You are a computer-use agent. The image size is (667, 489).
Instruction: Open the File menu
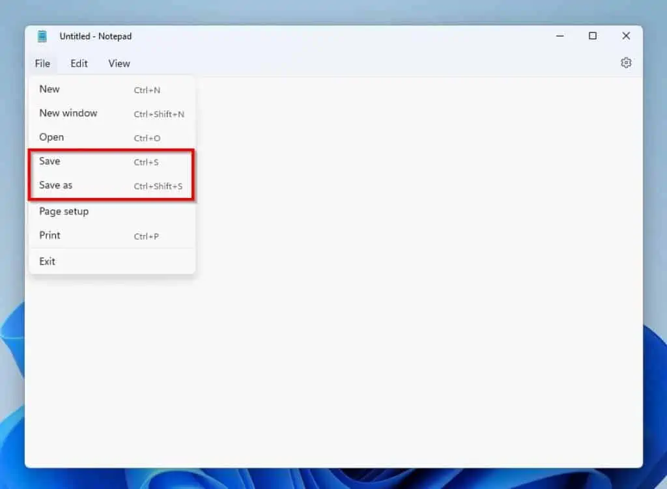tap(42, 63)
